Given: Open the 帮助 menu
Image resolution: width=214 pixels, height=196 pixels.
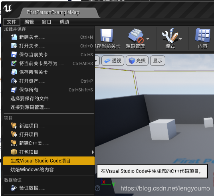Looking at the screenshot, I should point(64,22).
